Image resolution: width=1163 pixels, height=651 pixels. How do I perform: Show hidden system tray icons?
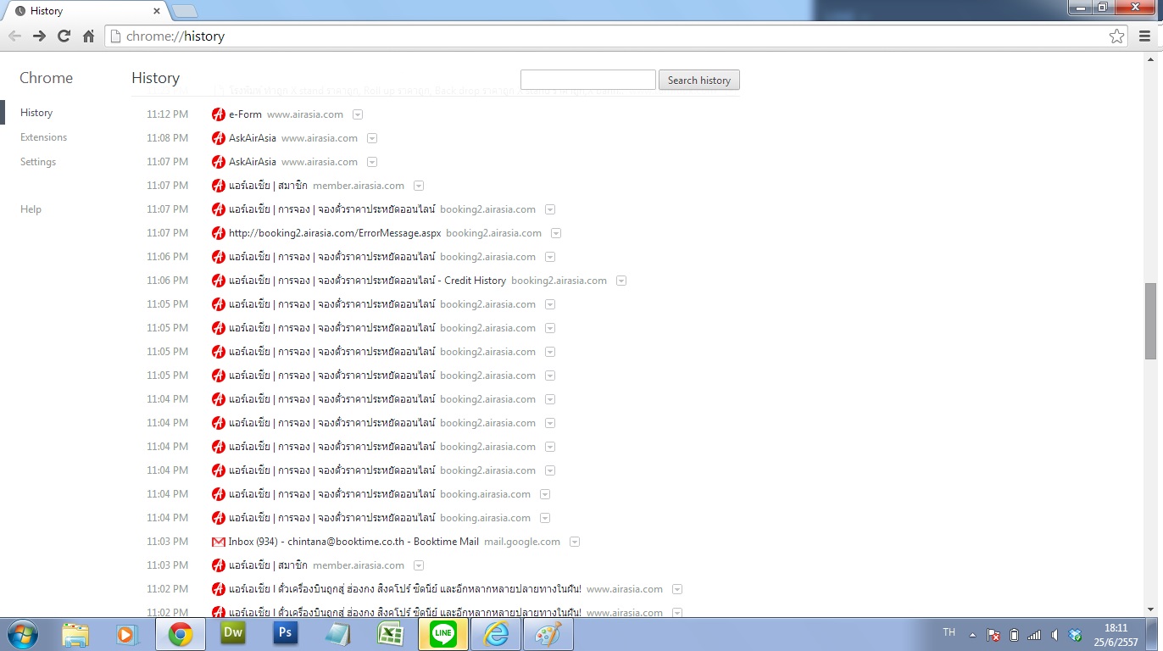(x=973, y=635)
